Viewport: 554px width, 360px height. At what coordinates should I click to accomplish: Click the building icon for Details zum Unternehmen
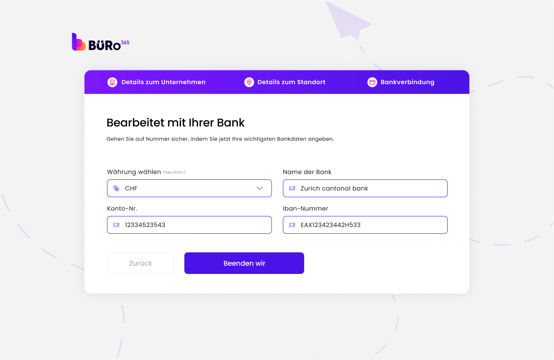pyautogui.click(x=112, y=82)
